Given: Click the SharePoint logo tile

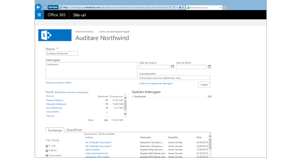Looking at the screenshot, I should pos(55,35).
